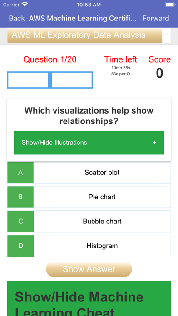The image size is (178, 316).
Task: Tap the Forward navigation button
Action: (156, 18)
